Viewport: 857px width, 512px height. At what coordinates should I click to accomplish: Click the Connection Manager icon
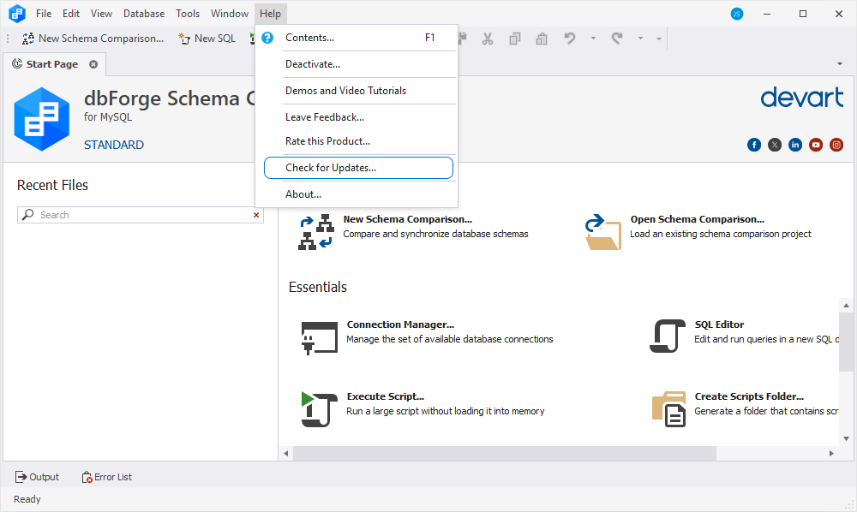click(319, 337)
